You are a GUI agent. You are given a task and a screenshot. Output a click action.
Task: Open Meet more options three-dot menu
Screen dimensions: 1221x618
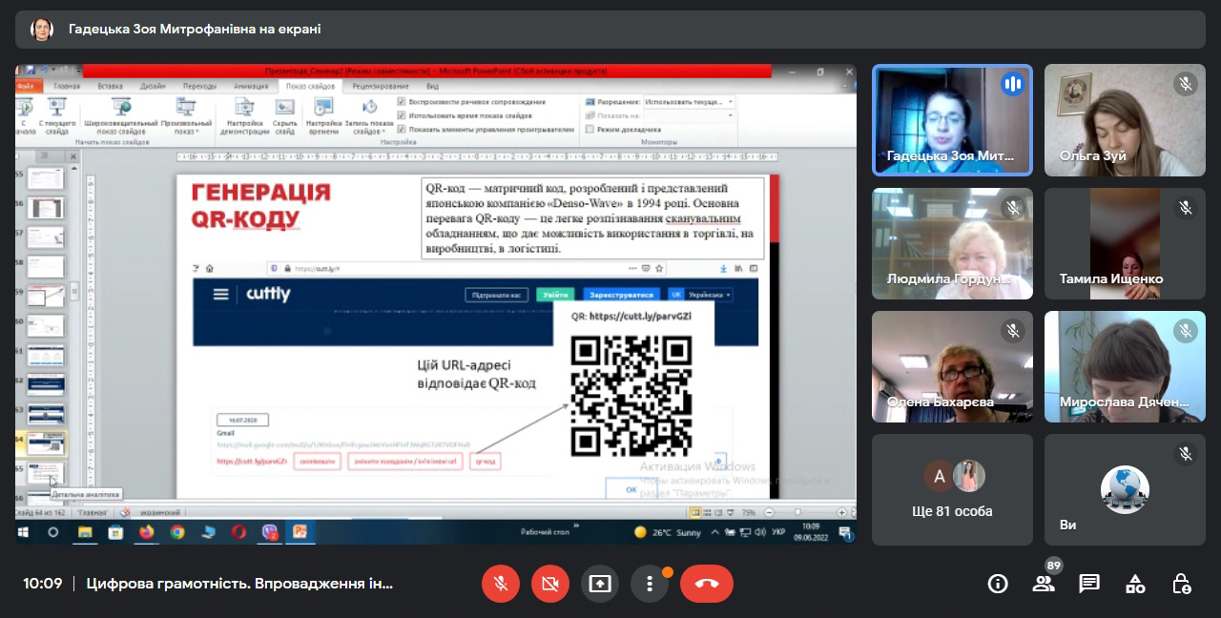[x=650, y=584]
